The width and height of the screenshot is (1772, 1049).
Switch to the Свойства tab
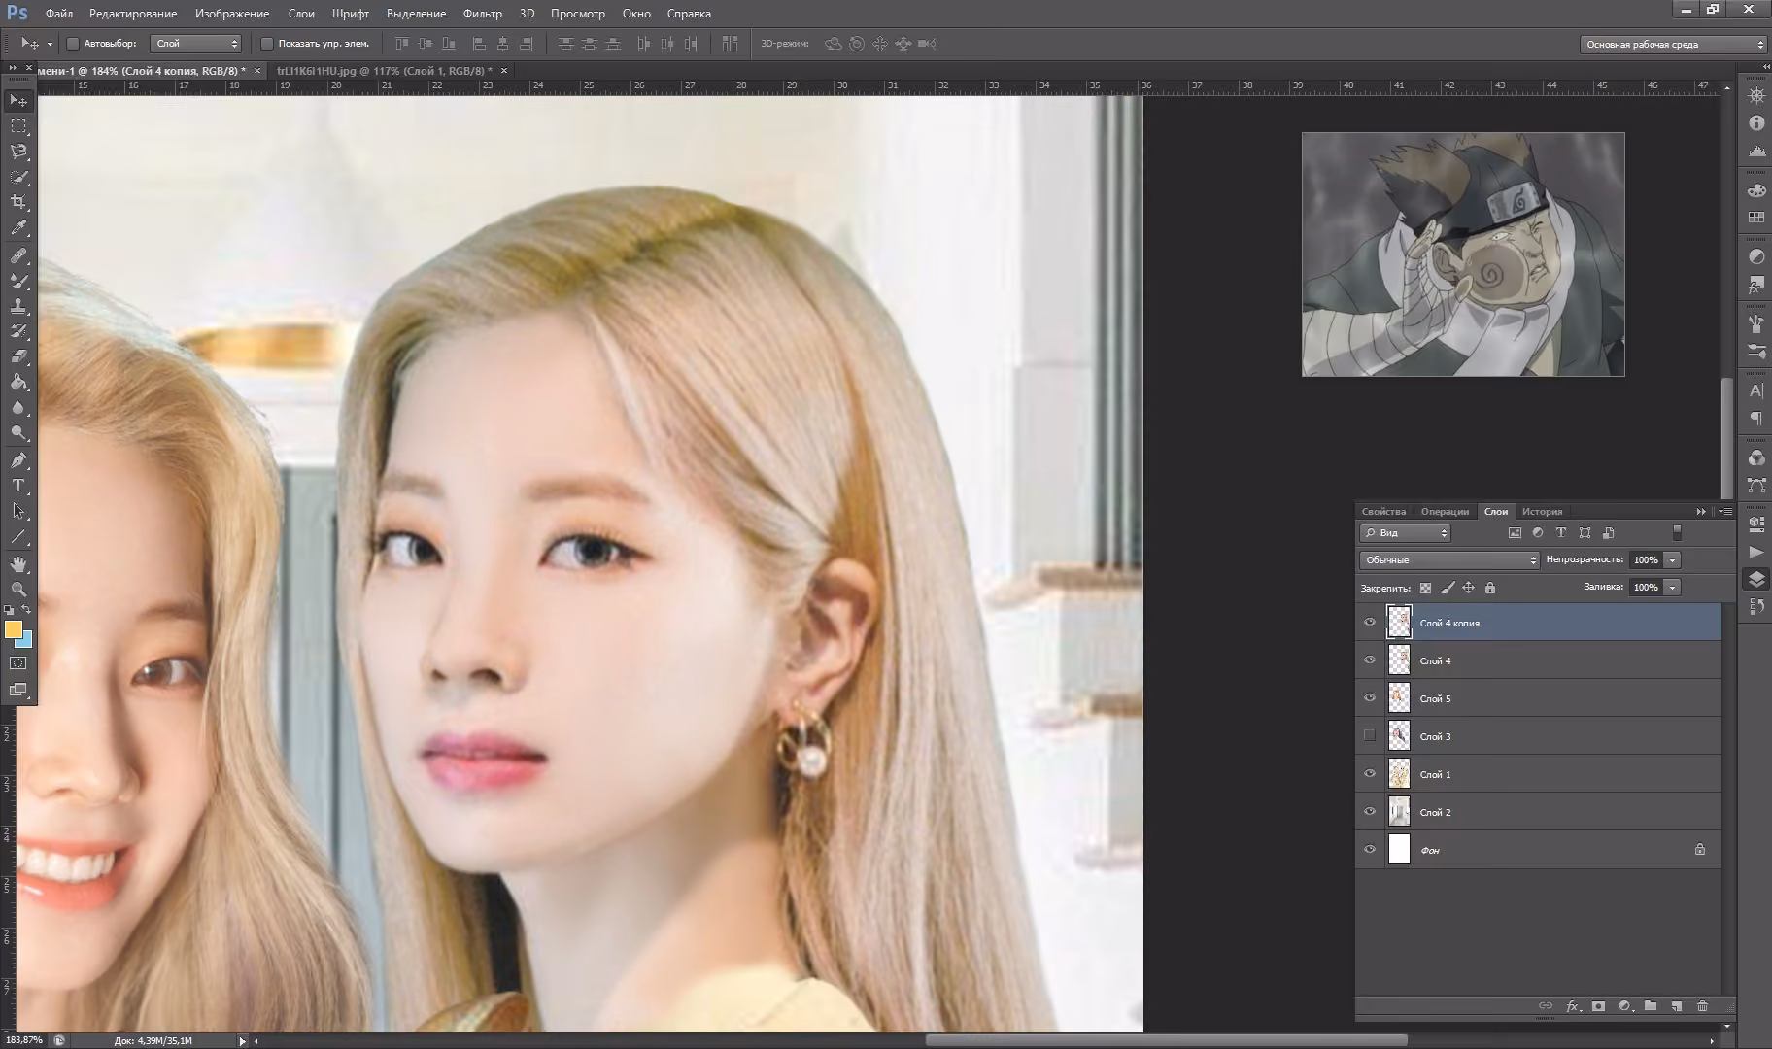[1383, 511]
